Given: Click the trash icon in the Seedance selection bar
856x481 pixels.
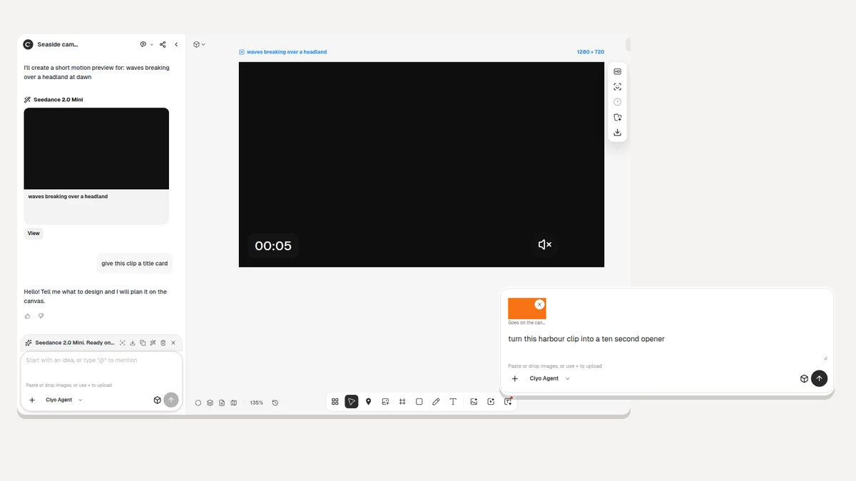Looking at the screenshot, I should pos(163,343).
